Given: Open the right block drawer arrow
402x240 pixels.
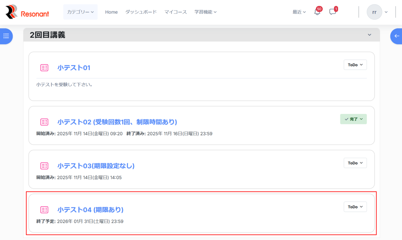Looking at the screenshot, I should [397, 36].
